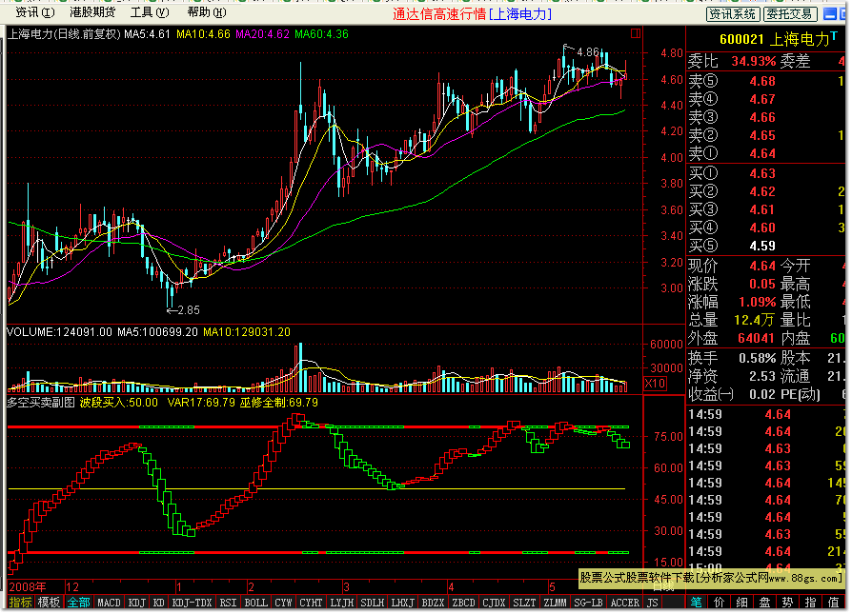The height and width of the screenshot is (614, 852).
Task: Switch to BOLL indicator
Action: coord(256,603)
